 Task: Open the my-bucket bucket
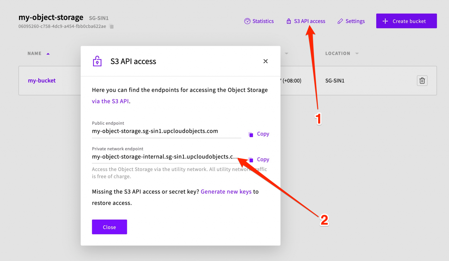tap(42, 81)
